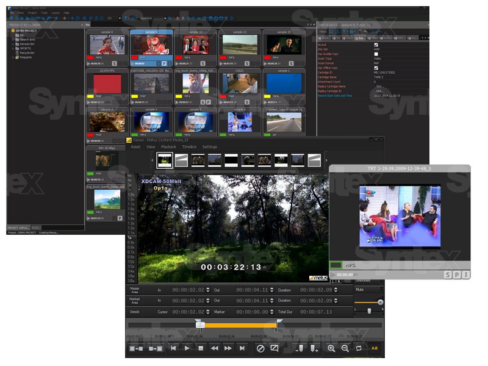Click the Recycle Bin tree item
The height and width of the screenshot is (366, 488).
click(28, 53)
